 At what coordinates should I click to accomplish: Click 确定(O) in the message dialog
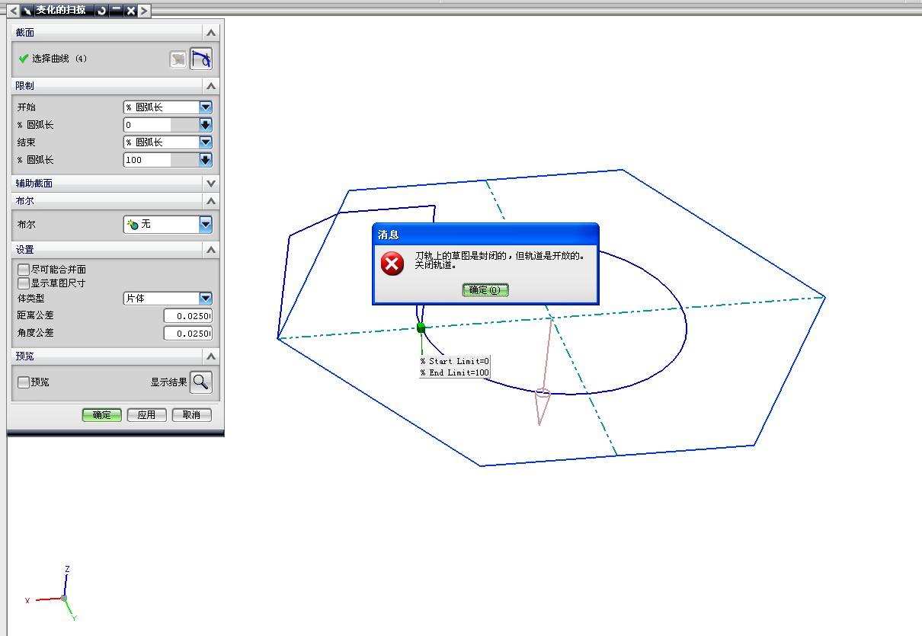pos(485,290)
